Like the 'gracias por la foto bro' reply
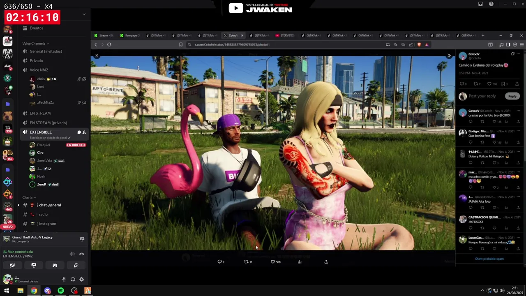This screenshot has height=296, width=526. [x=494, y=122]
